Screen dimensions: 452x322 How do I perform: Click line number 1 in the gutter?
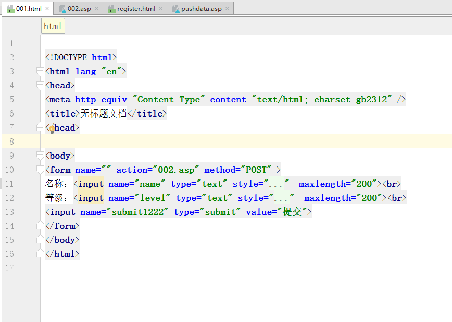tap(11, 44)
